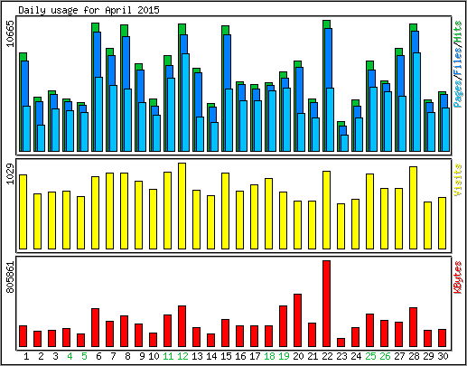Viewport: 467px width, 366px height.
Task: Click the x-axis day label 29
Action: (428, 356)
